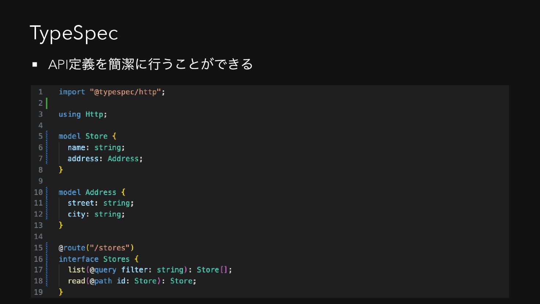Image resolution: width=540 pixels, height=304 pixels.
Task: Click "string" type on the city line
Action: pos(108,214)
